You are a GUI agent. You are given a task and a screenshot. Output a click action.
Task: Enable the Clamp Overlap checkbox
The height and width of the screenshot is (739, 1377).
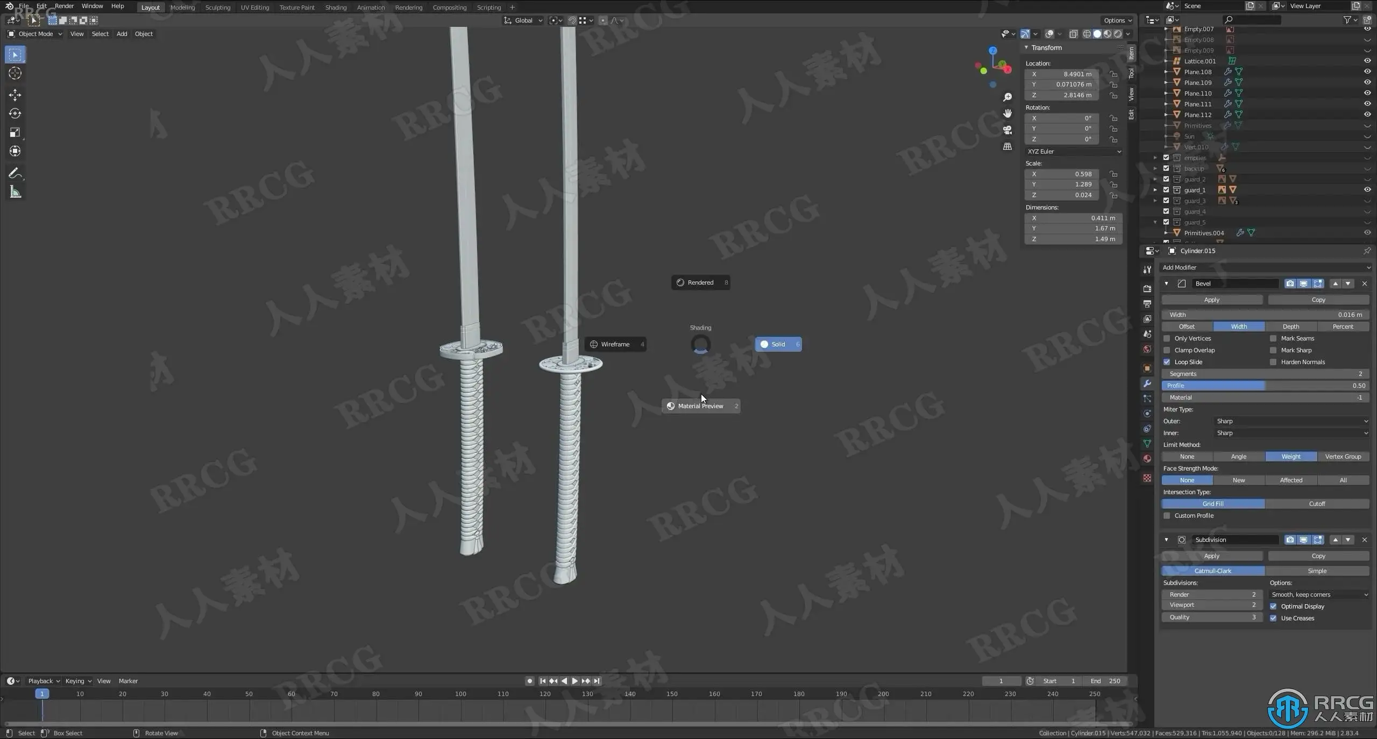point(1167,350)
